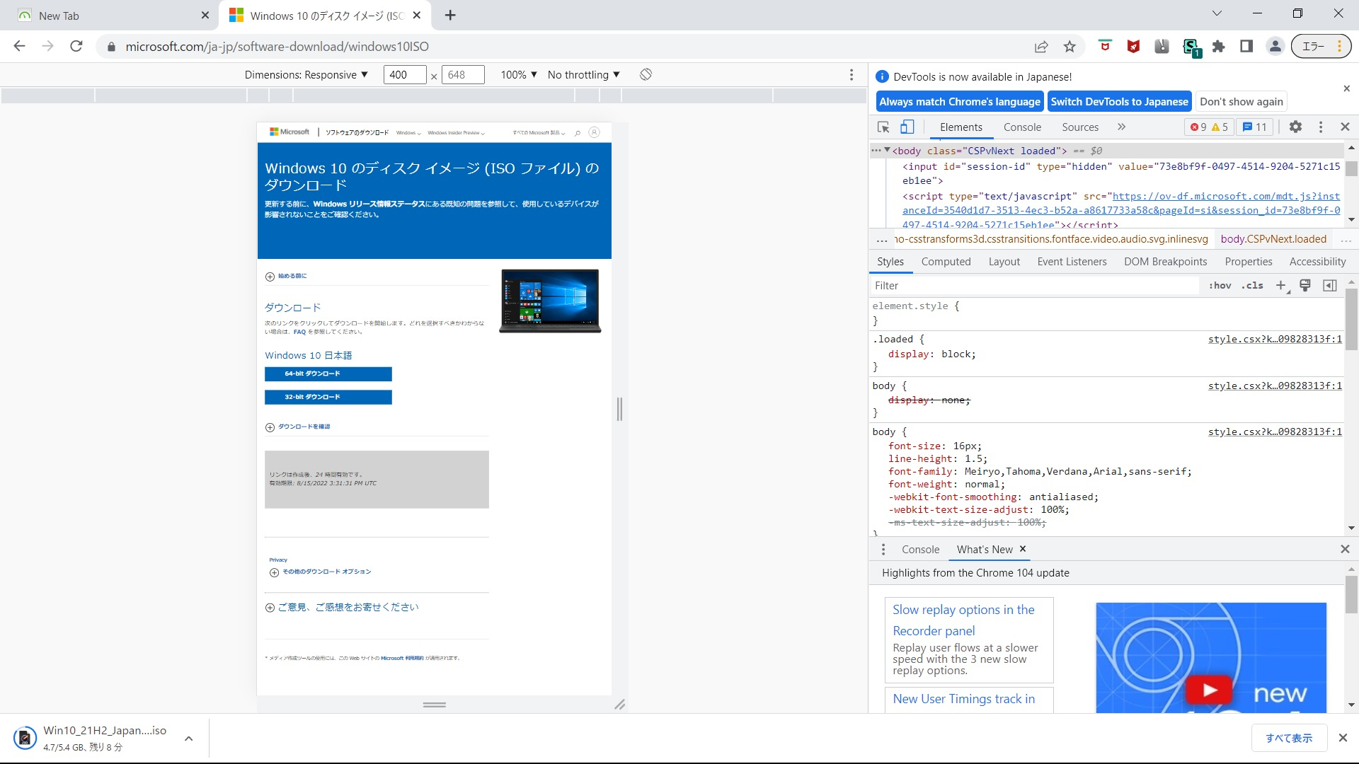Open the Dimensions: Responsive dropdown
The height and width of the screenshot is (764, 1359).
pyautogui.click(x=306, y=75)
